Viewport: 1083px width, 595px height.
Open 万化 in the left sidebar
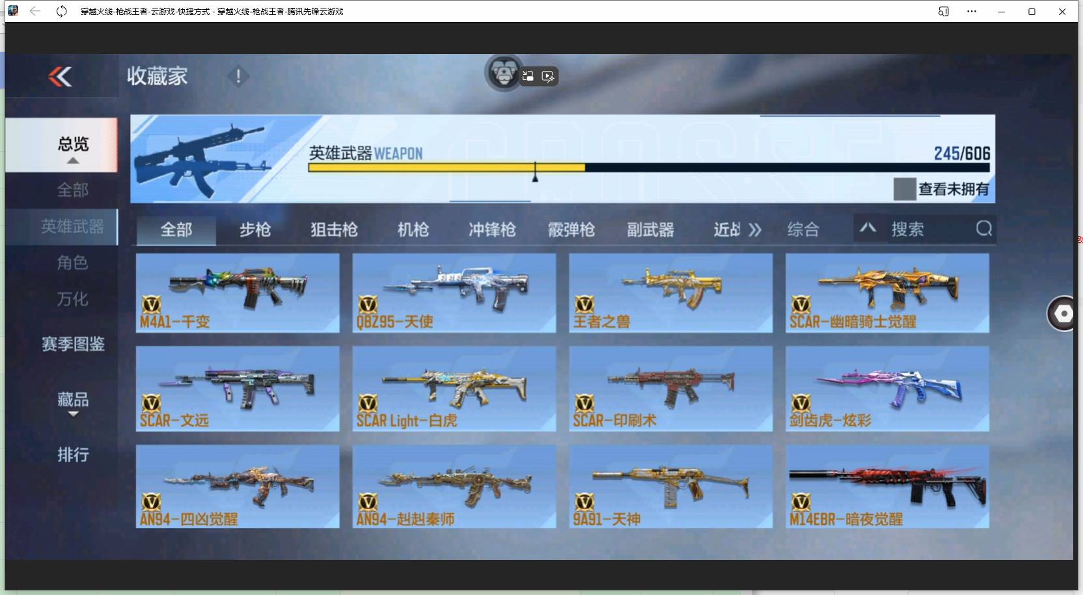(x=73, y=299)
